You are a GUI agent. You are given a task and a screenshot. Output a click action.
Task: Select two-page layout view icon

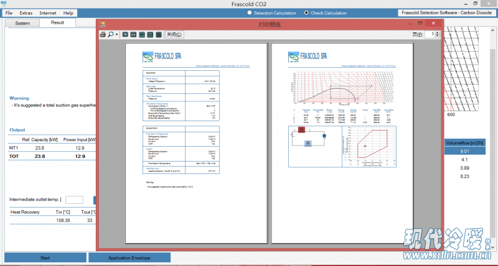[x=133, y=34]
